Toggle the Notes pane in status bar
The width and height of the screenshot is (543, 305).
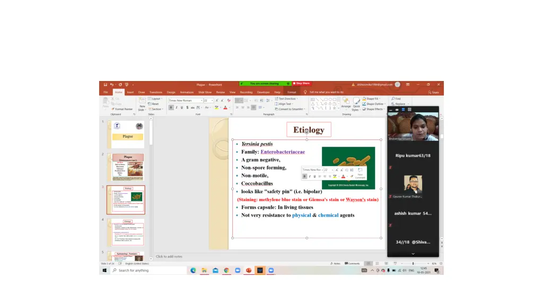(334, 263)
